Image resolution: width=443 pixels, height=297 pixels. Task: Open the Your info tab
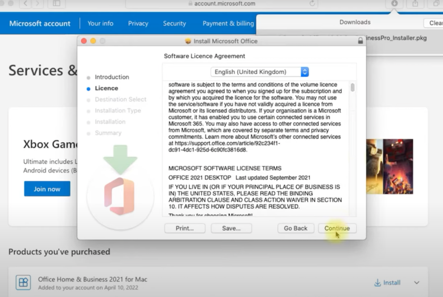[x=100, y=23]
